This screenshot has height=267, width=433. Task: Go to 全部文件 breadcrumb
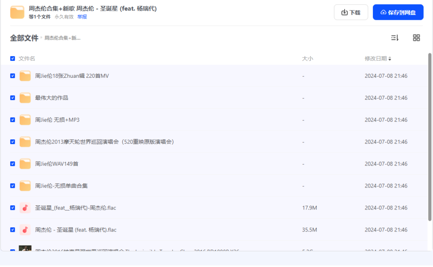tap(24, 38)
